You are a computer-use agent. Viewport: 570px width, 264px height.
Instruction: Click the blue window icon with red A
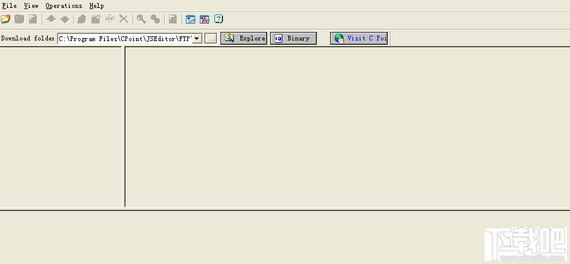point(205,19)
